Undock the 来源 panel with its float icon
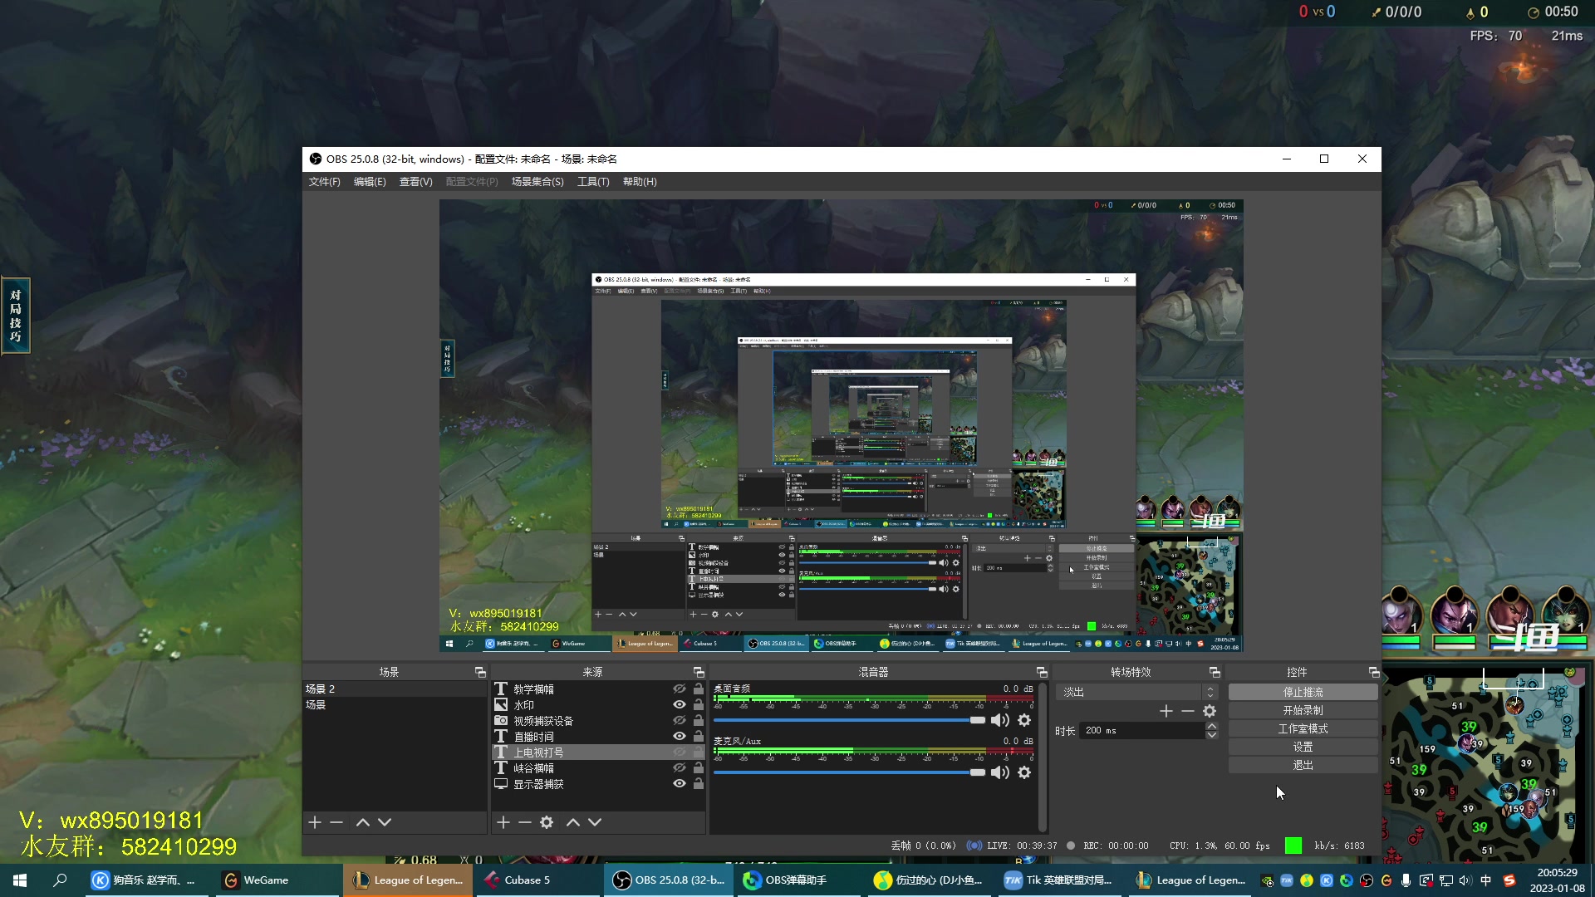The image size is (1595, 897). 699,672
